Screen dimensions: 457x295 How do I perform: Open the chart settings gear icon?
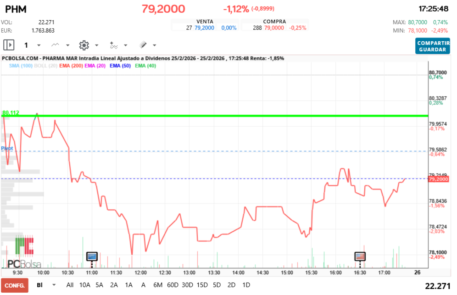(x=84, y=45)
